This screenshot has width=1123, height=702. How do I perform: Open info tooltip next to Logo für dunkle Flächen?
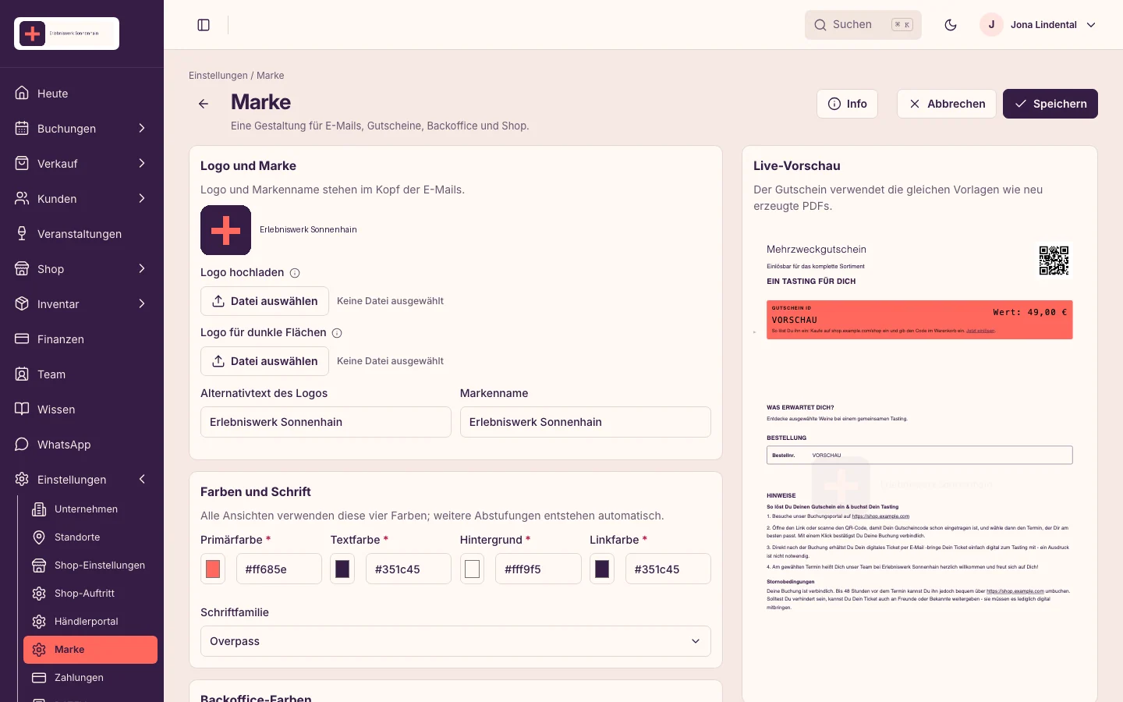[337, 333]
